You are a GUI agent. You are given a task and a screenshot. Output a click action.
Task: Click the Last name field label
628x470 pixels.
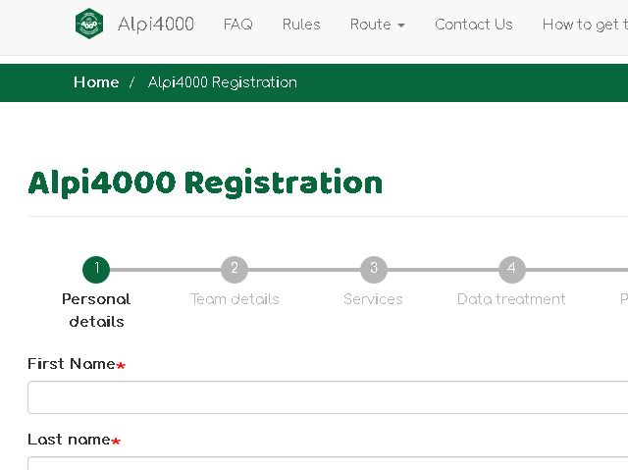(x=75, y=440)
